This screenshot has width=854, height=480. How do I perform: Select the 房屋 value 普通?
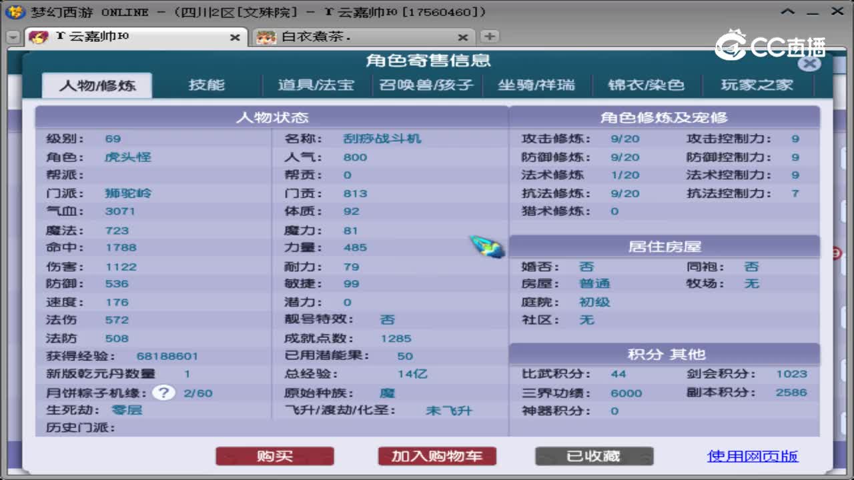(594, 283)
